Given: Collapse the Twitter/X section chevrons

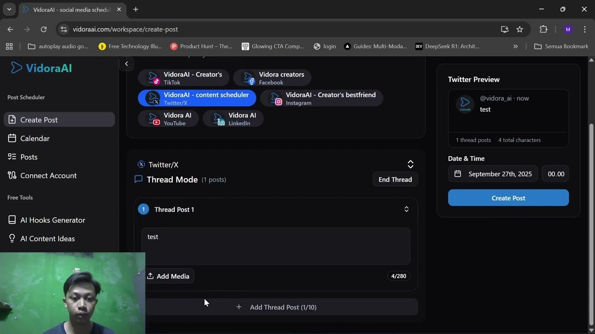Looking at the screenshot, I should (x=410, y=165).
